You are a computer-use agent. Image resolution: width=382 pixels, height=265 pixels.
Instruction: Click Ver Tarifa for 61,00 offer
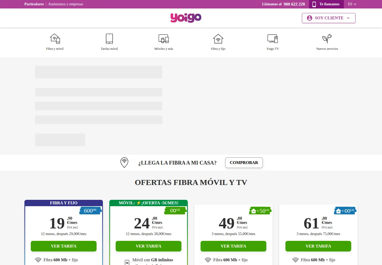tap(318, 246)
